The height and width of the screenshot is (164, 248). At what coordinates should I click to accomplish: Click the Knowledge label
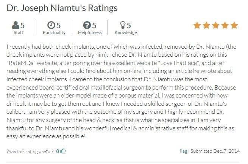pyautogui.click(x=126, y=33)
